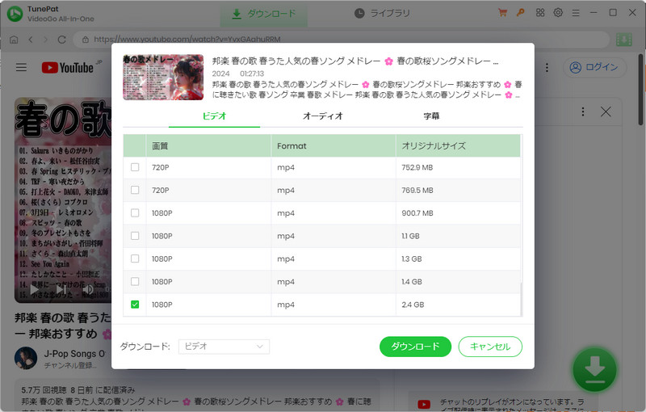Open the hamburger menu in title bar
Screen dimensions: 646x412
(576, 13)
